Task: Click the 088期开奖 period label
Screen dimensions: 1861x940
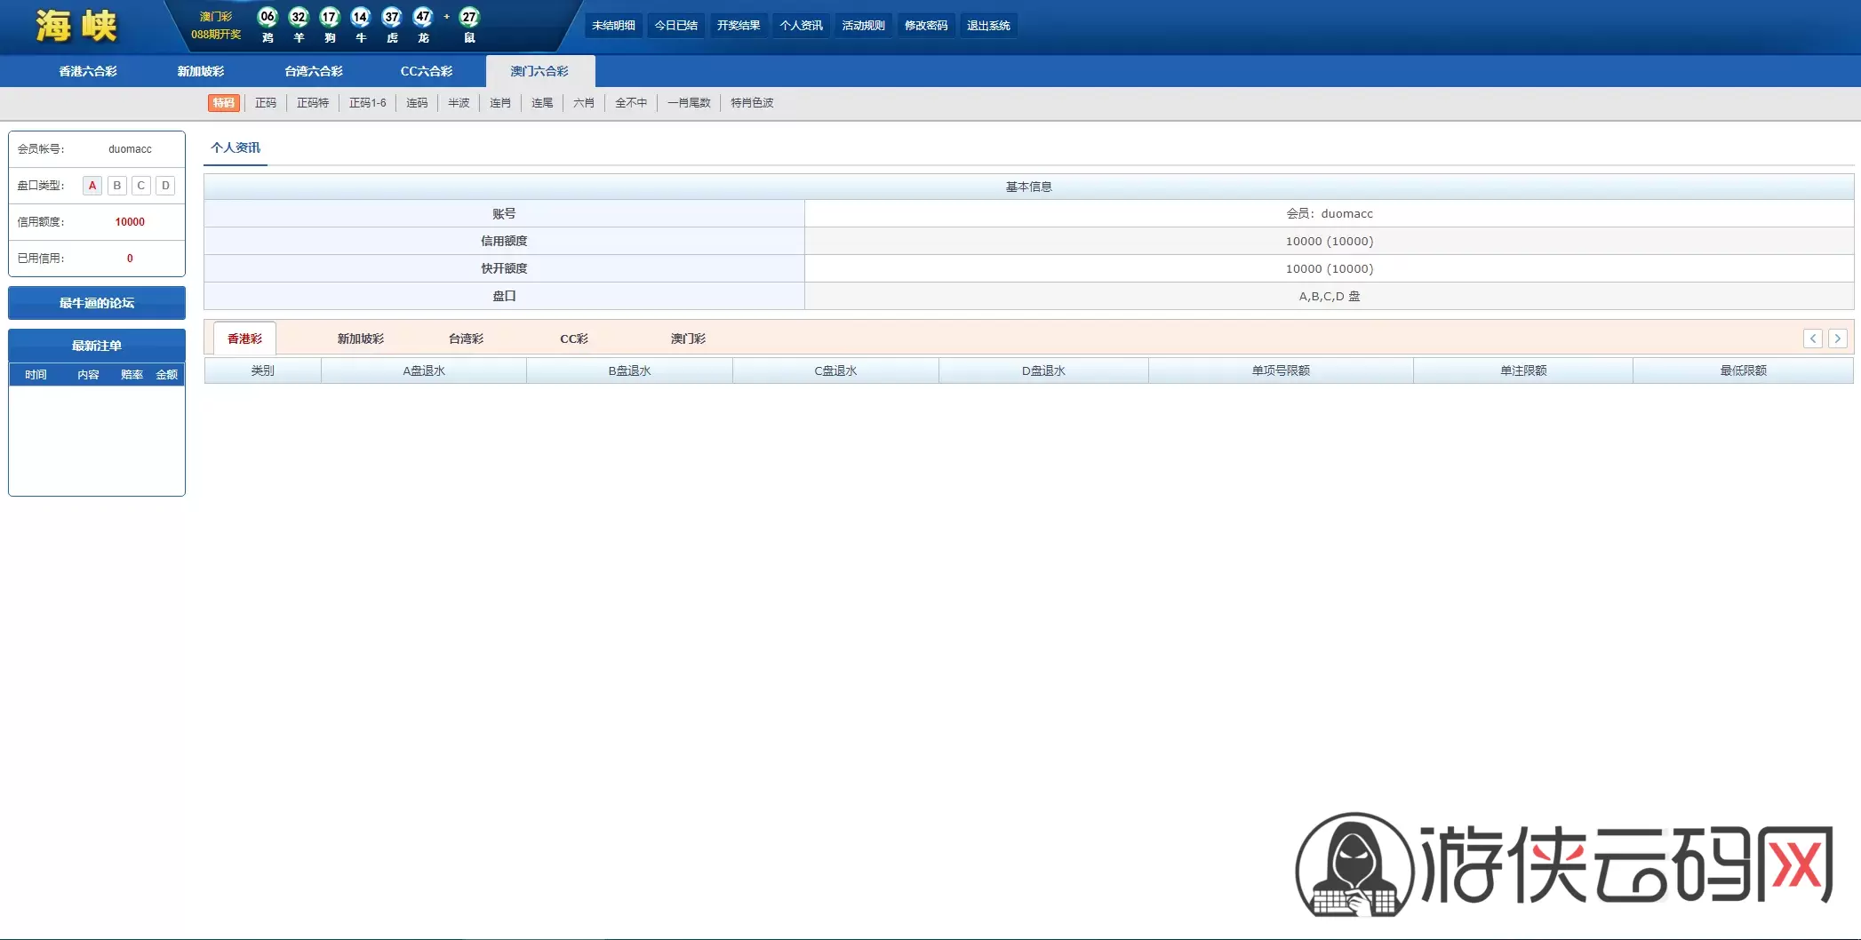Action: pos(216,35)
